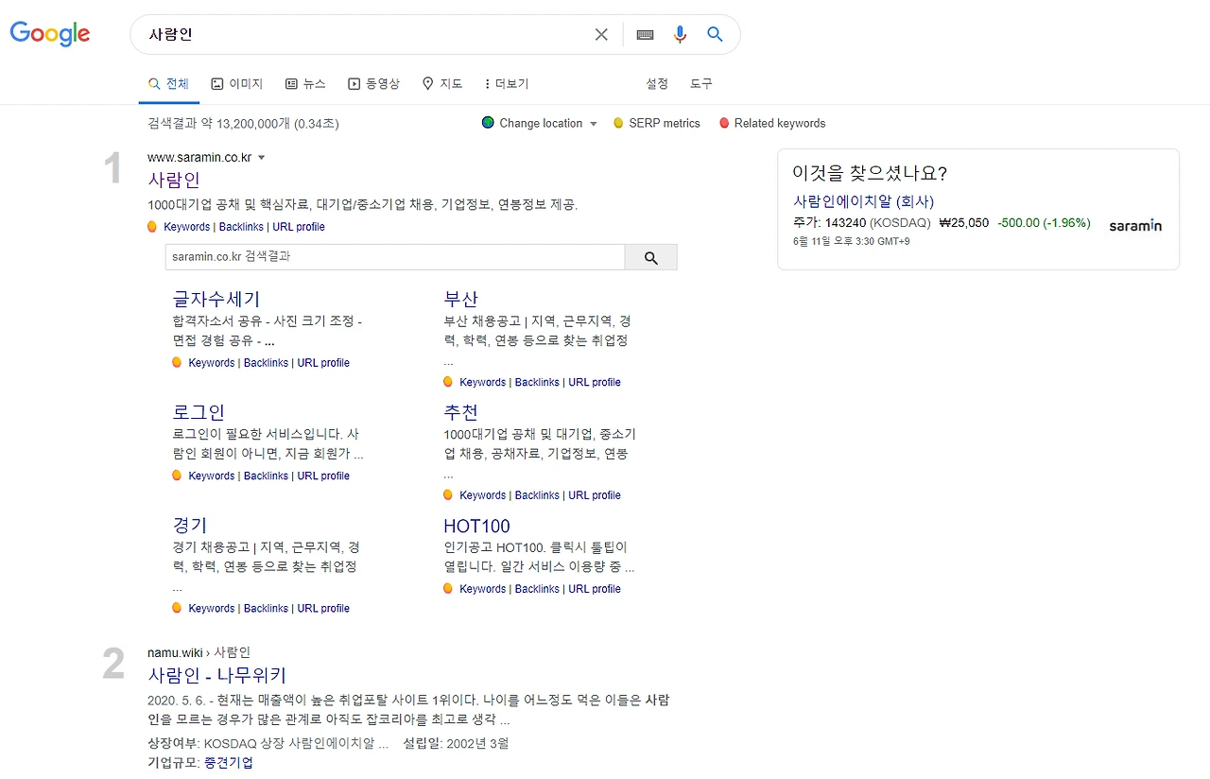The width and height of the screenshot is (1210, 779).
Task: Open Keywords link under 추천
Action: pyautogui.click(x=483, y=495)
